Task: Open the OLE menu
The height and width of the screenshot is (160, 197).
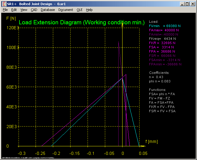Action: [x=79, y=10]
